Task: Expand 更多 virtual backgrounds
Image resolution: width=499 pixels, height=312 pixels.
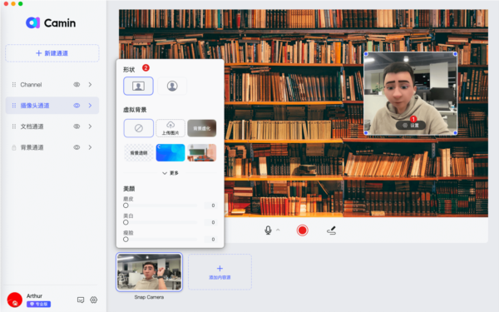Action: 170,173
